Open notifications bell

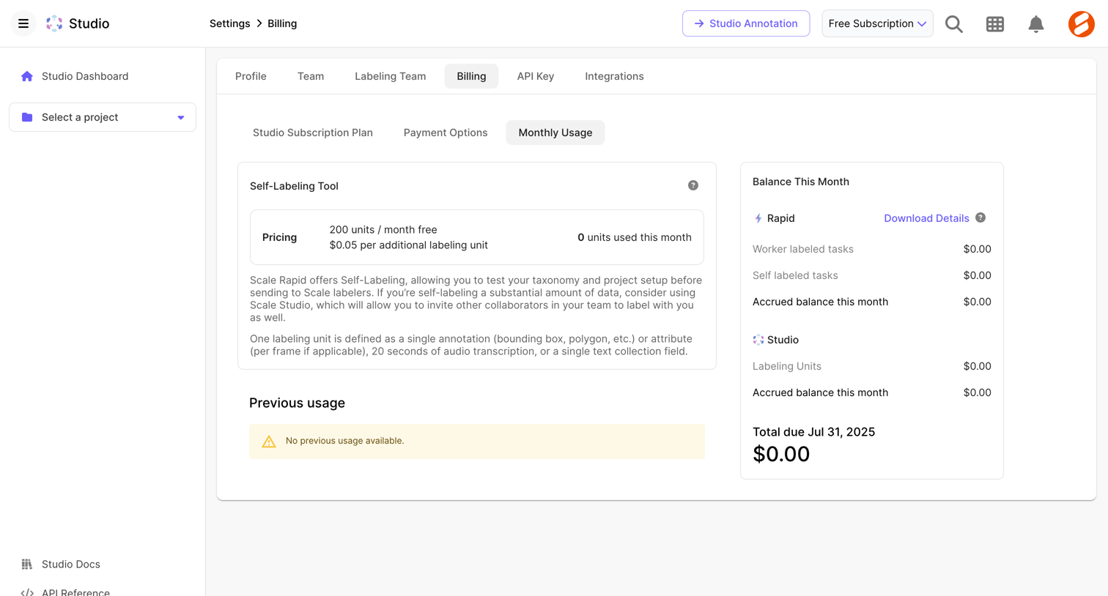tap(1036, 24)
